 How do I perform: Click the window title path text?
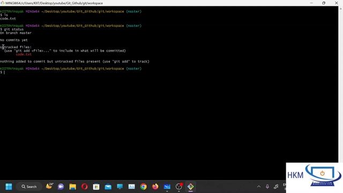54,3
